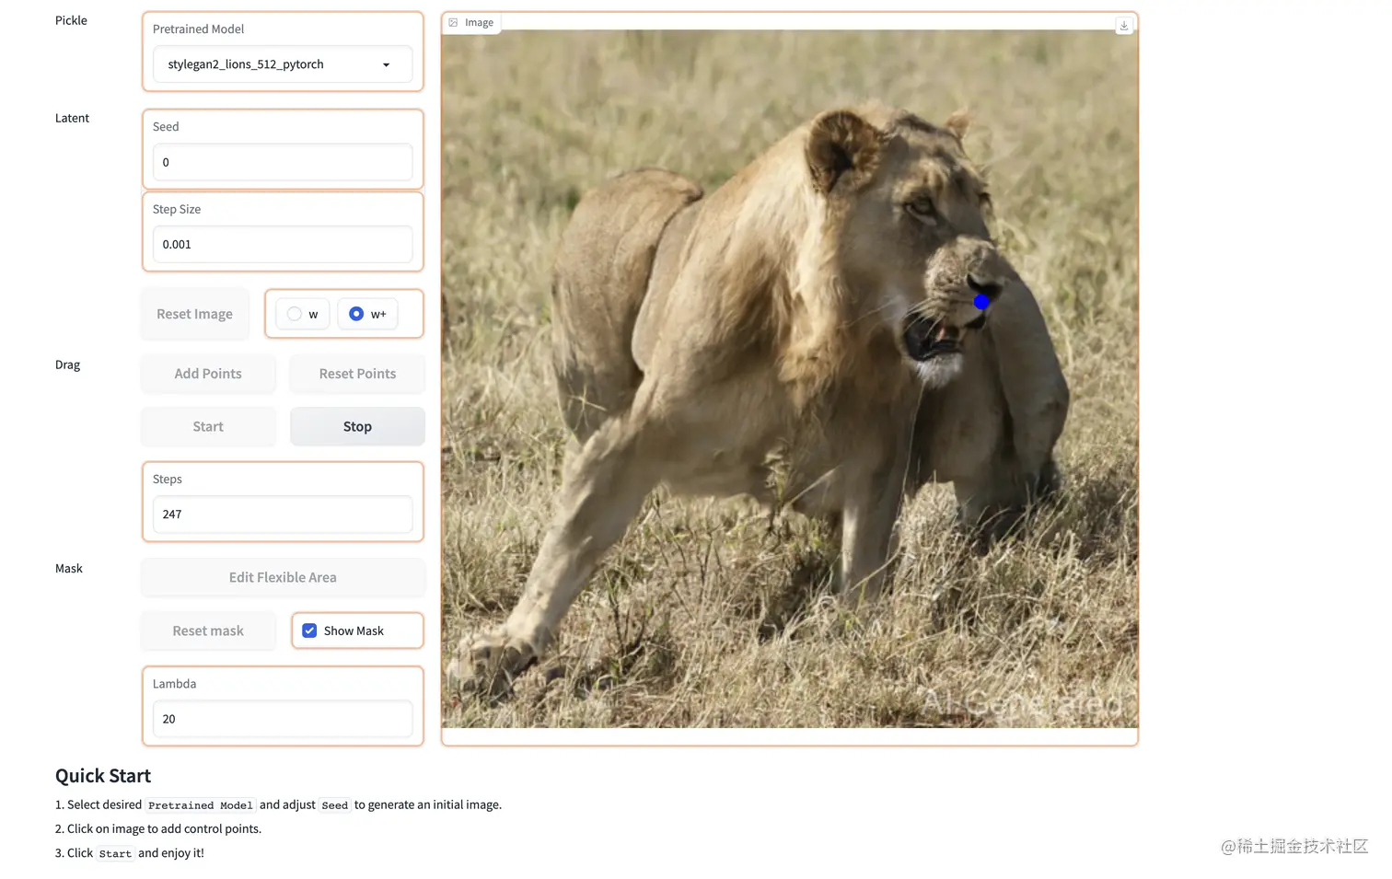1392x879 pixels.
Task: Uncheck the Show Mask checkbox
Action: pos(310,630)
